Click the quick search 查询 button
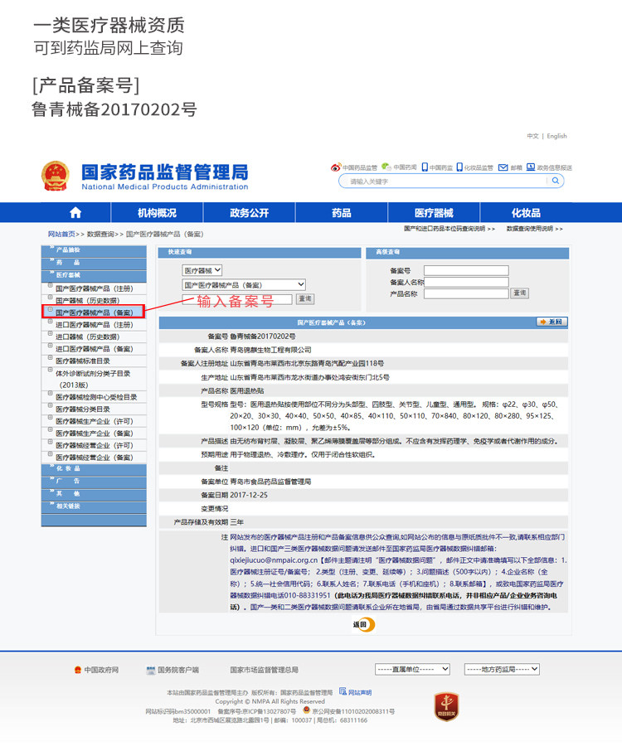The width and height of the screenshot is (622, 746). 305,298
